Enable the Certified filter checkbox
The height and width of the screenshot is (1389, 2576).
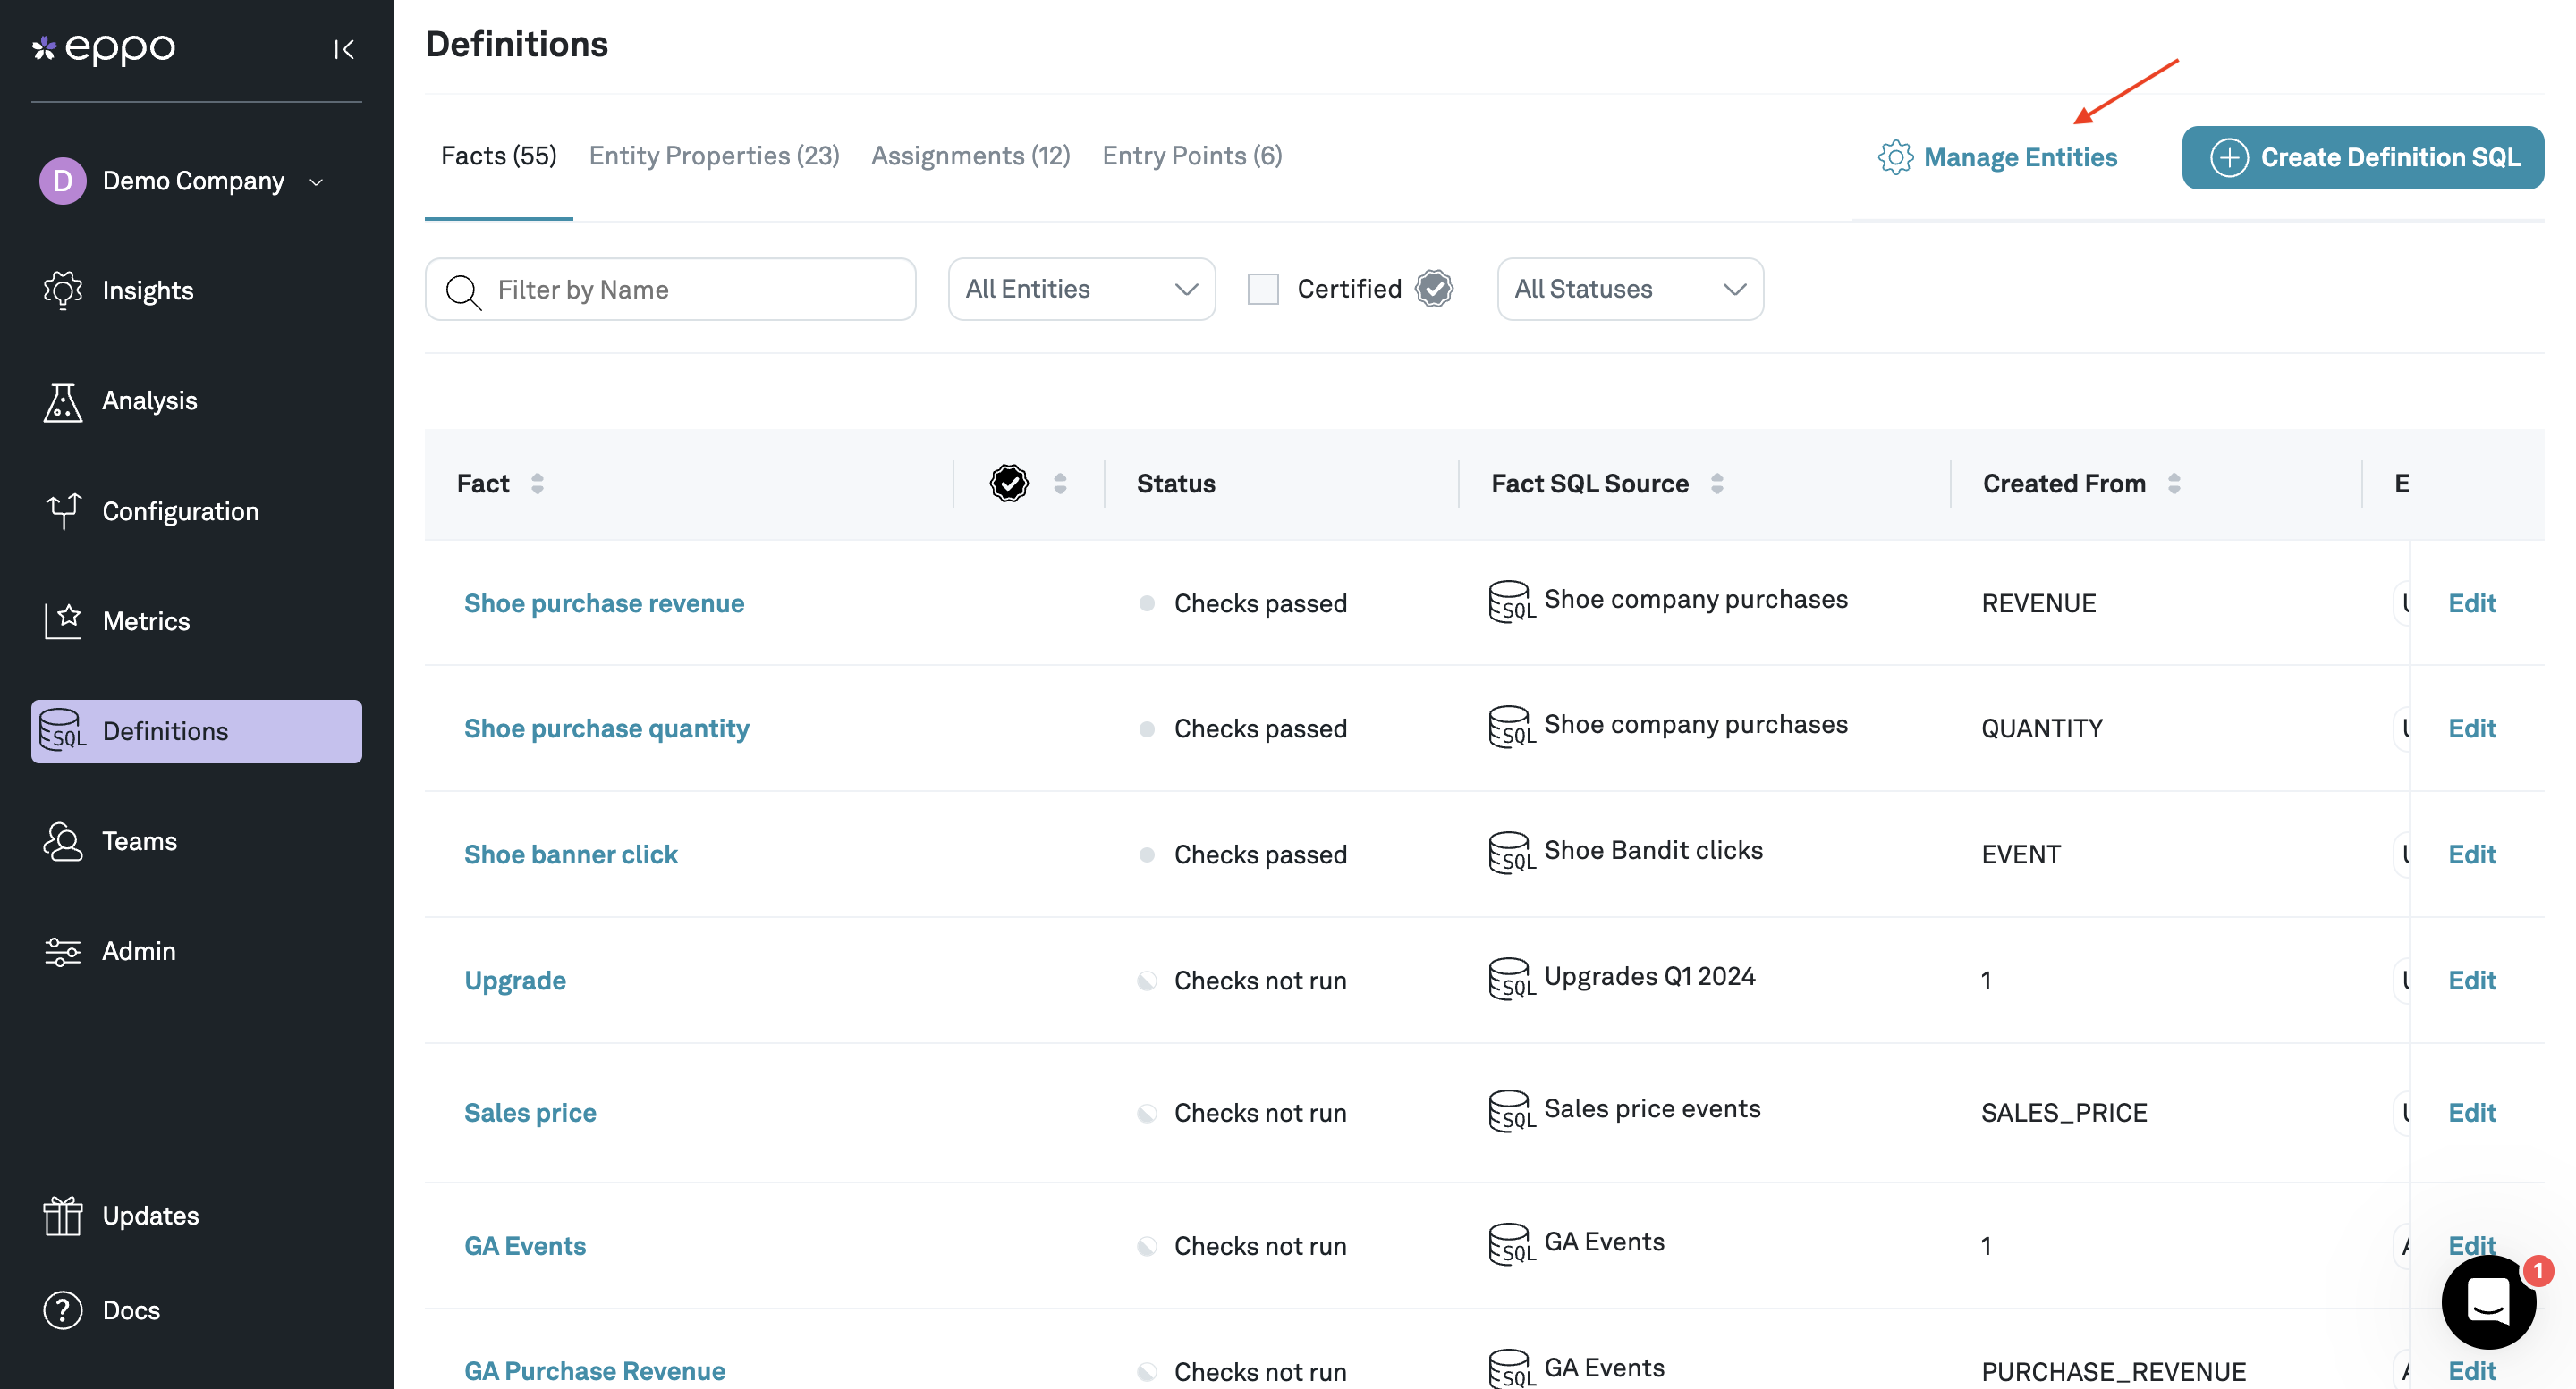1263,288
